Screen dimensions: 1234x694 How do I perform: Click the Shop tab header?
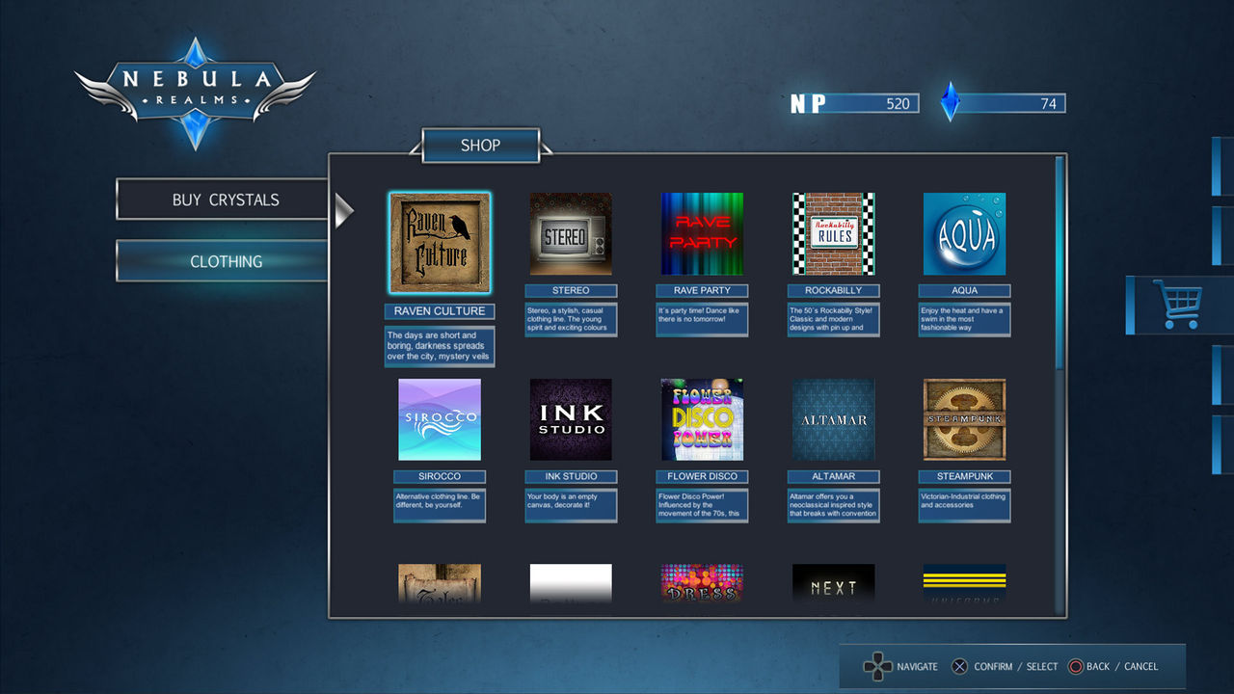pyautogui.click(x=480, y=146)
